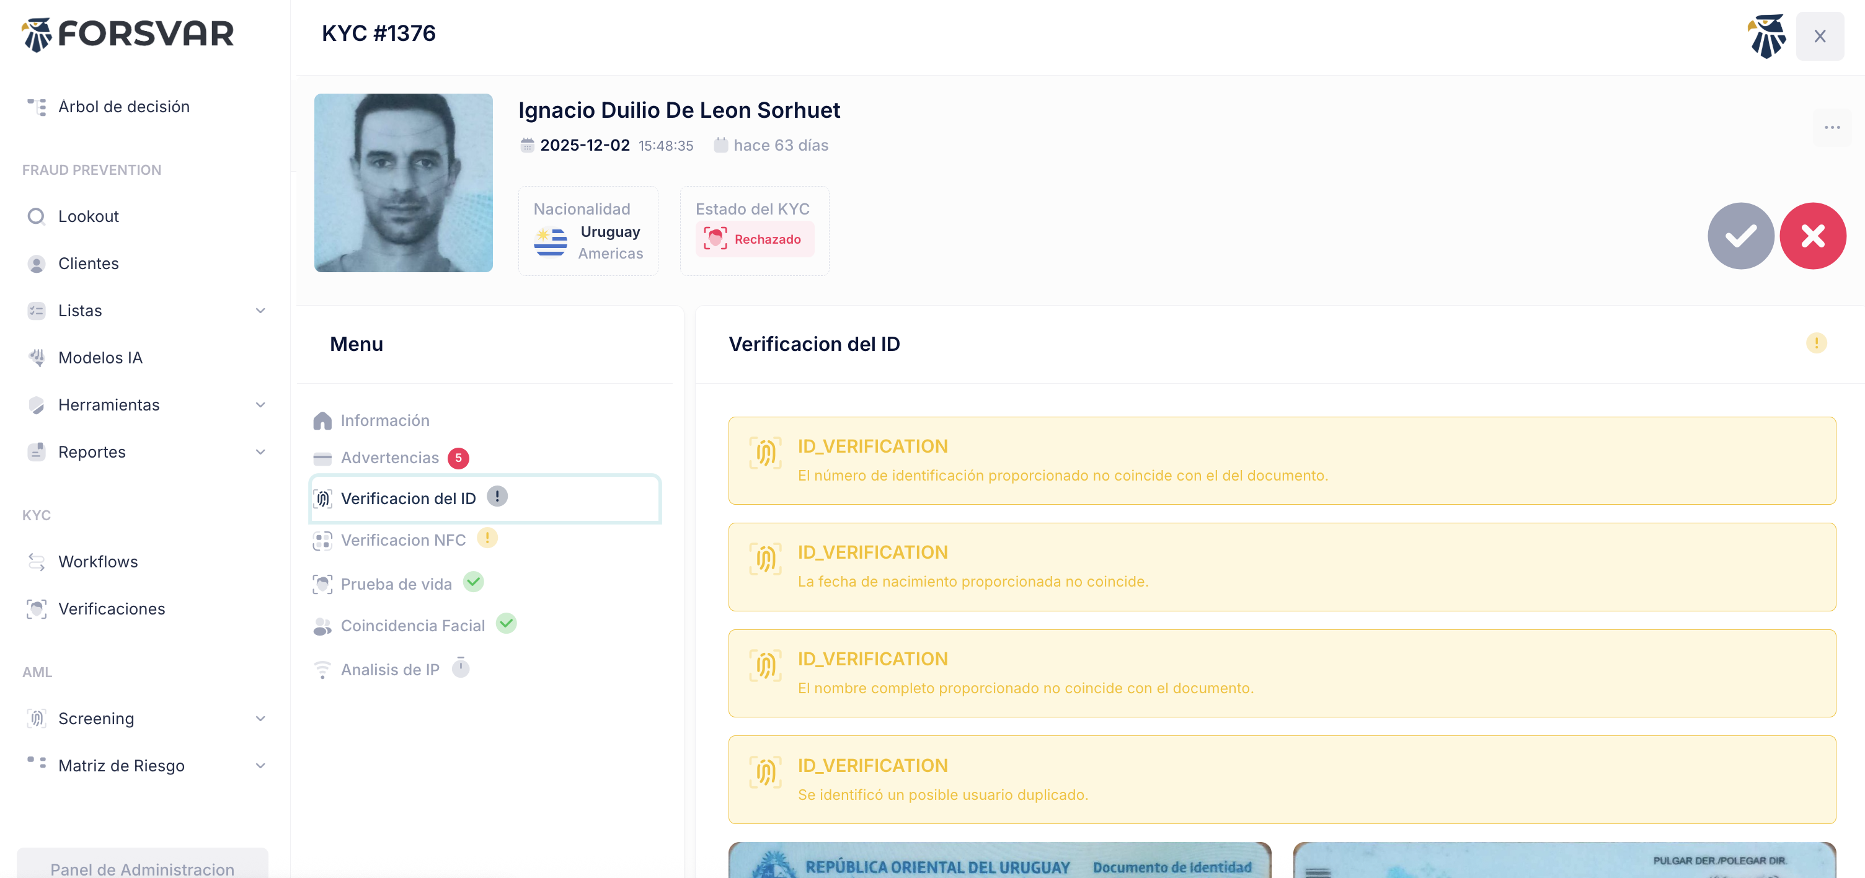Open the Uruguay ID document front image

click(x=999, y=861)
